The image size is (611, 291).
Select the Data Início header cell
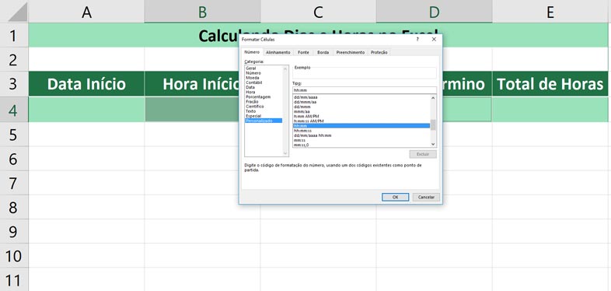coord(86,84)
